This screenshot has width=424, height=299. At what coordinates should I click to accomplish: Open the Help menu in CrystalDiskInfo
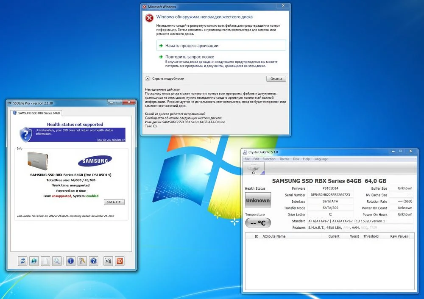pyautogui.click(x=306, y=159)
